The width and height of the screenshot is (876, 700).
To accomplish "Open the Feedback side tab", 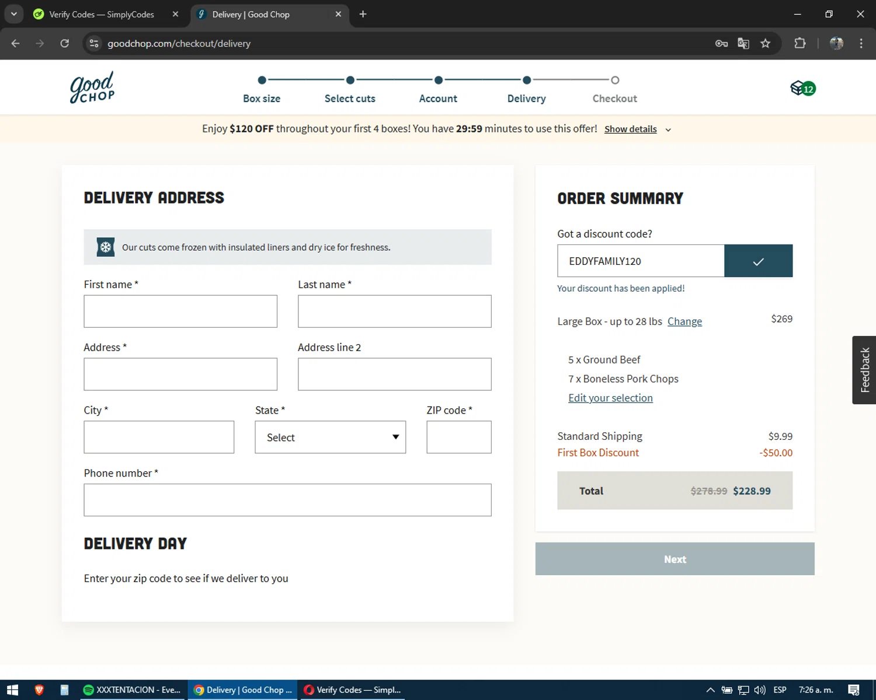I will click(864, 370).
